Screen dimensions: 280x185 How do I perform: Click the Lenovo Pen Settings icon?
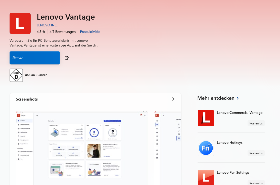pyautogui.click(x=206, y=177)
